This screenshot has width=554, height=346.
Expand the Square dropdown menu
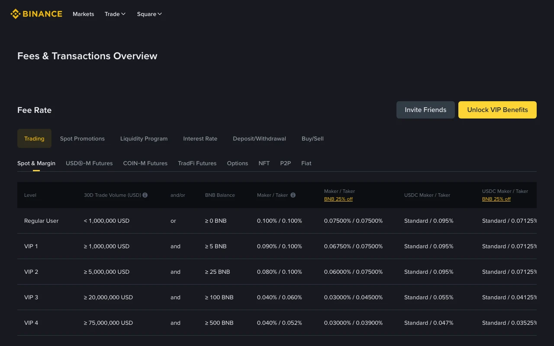click(x=149, y=14)
